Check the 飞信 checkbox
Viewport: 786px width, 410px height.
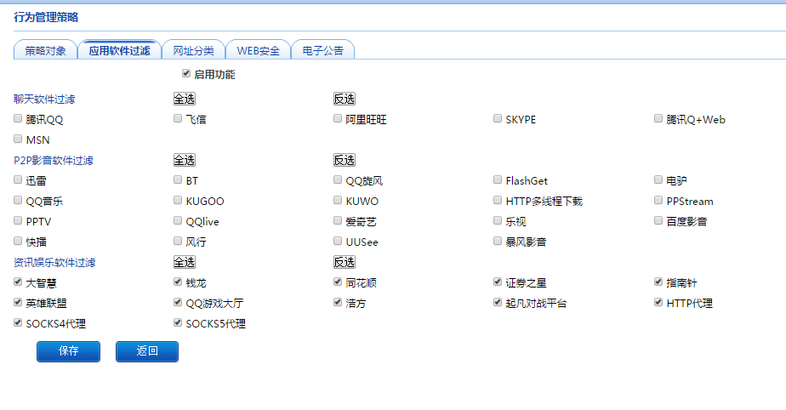click(x=178, y=118)
